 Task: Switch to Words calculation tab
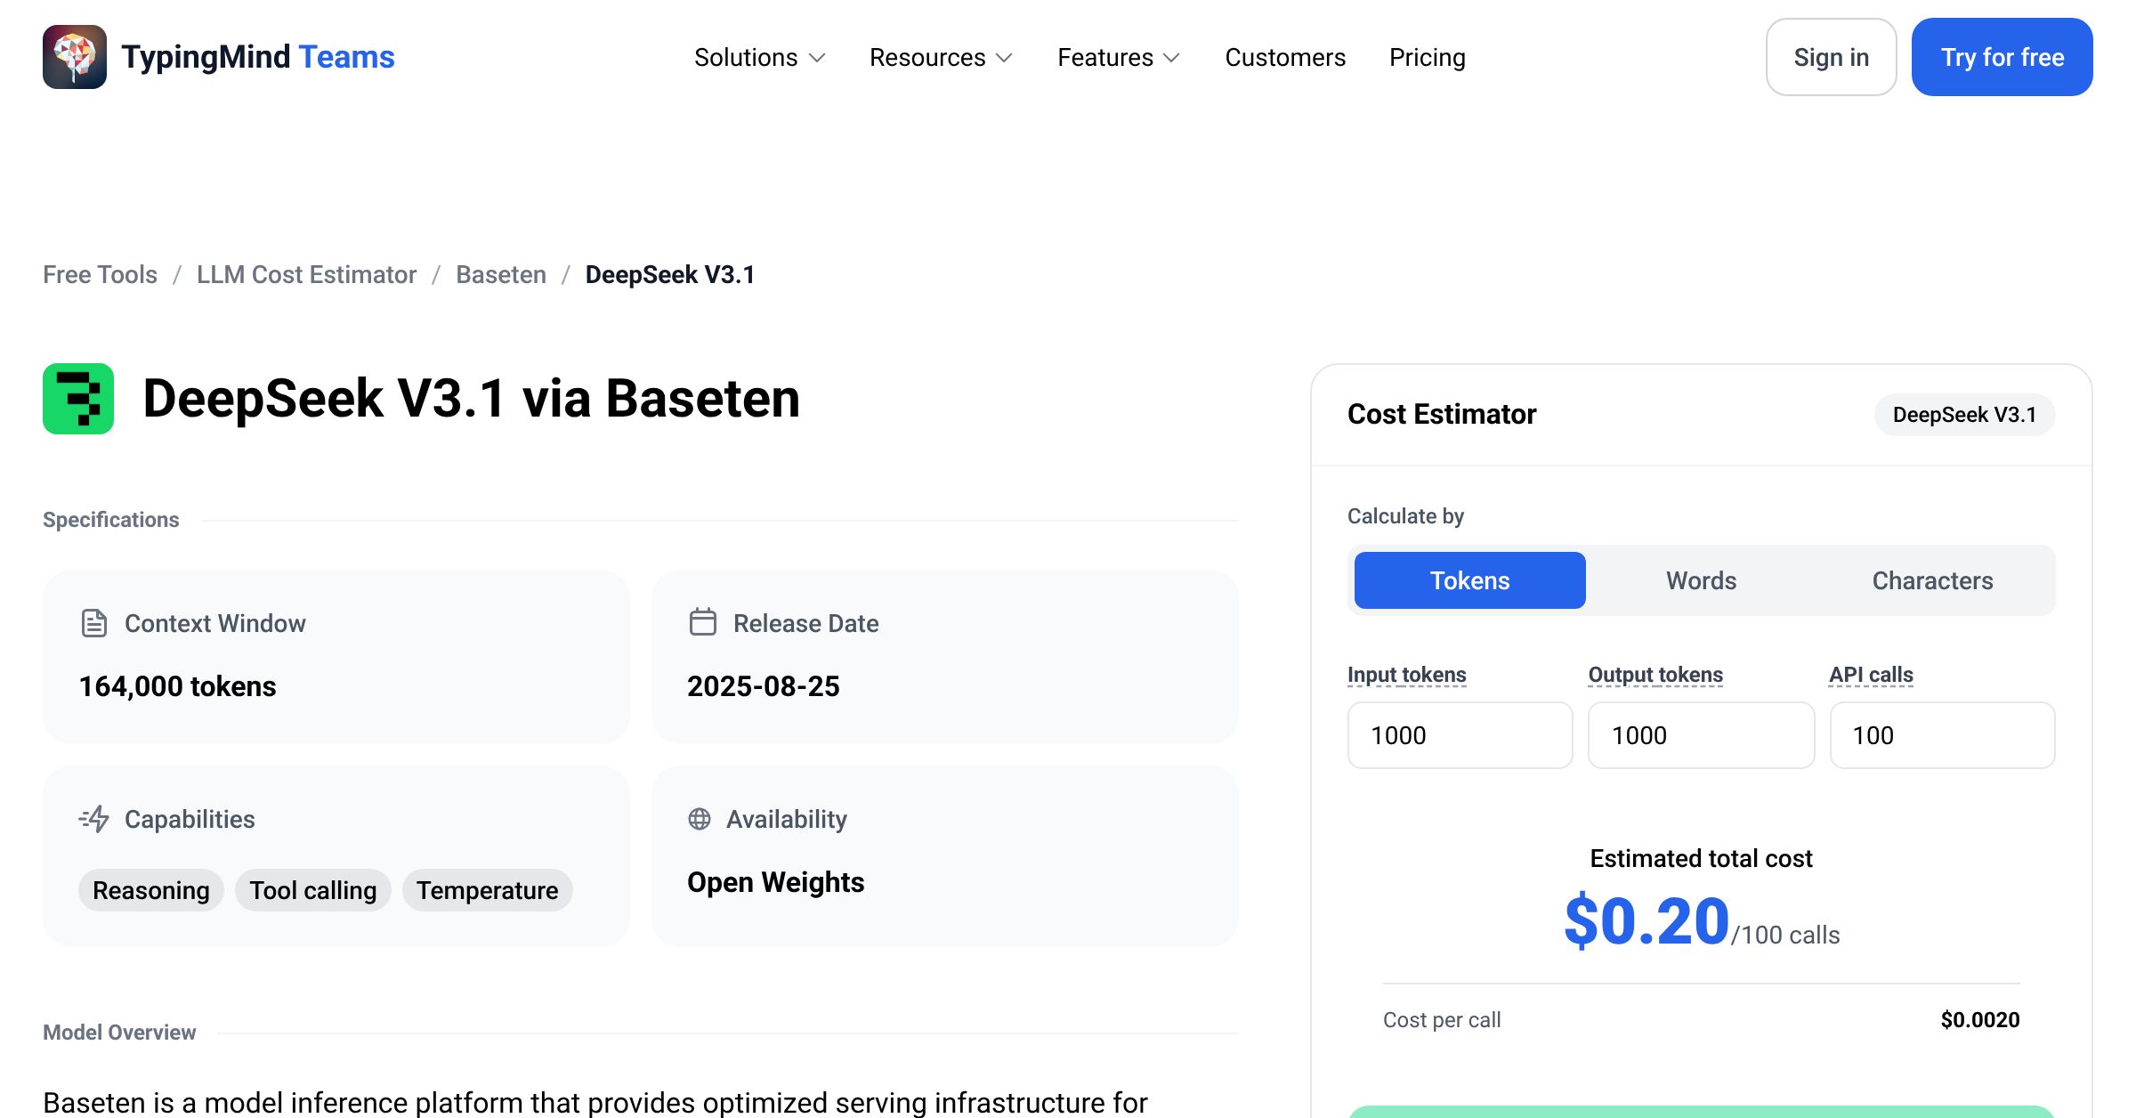tap(1701, 580)
